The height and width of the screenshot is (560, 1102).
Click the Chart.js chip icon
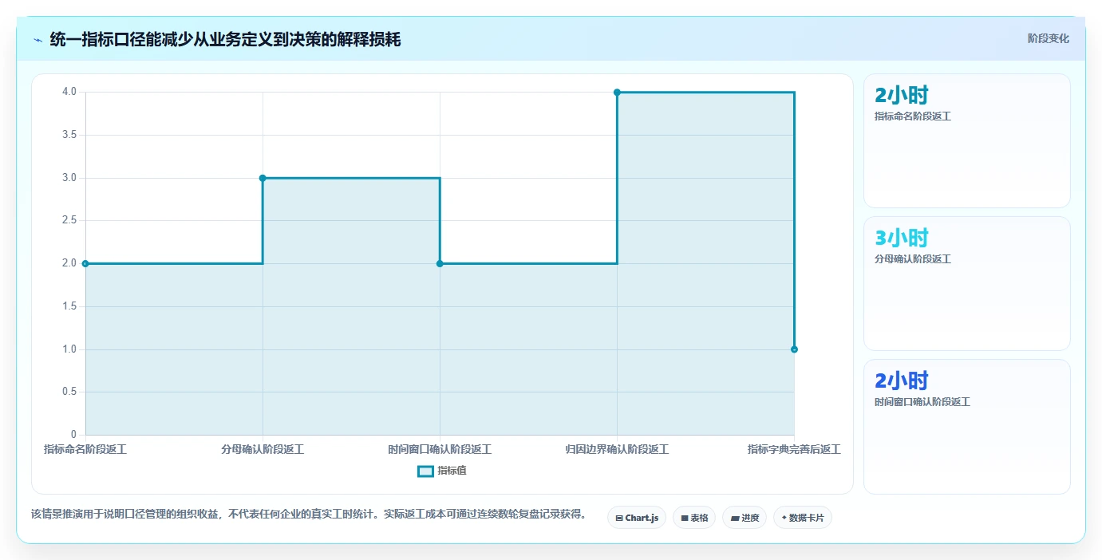(x=619, y=518)
